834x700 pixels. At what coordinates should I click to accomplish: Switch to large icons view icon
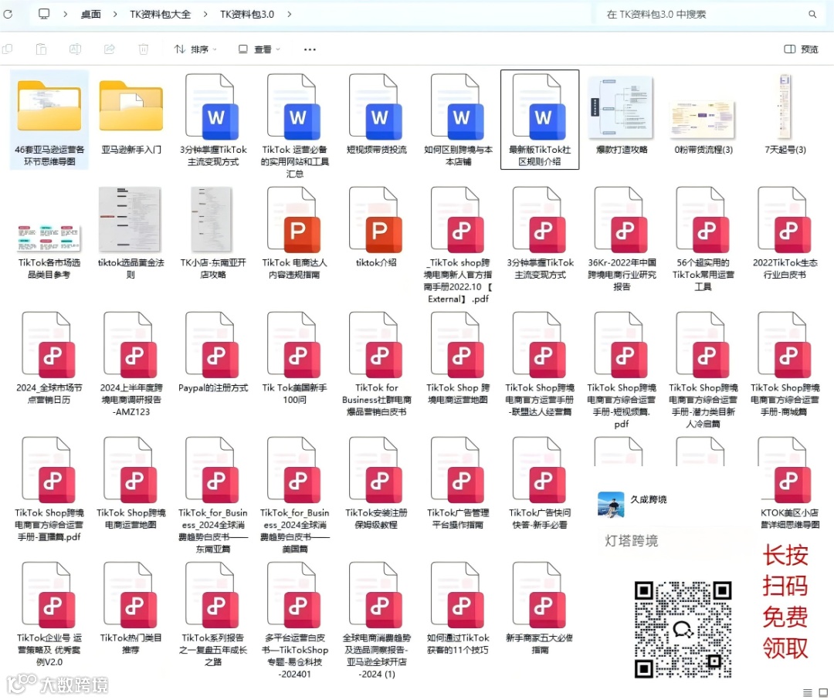(x=823, y=692)
